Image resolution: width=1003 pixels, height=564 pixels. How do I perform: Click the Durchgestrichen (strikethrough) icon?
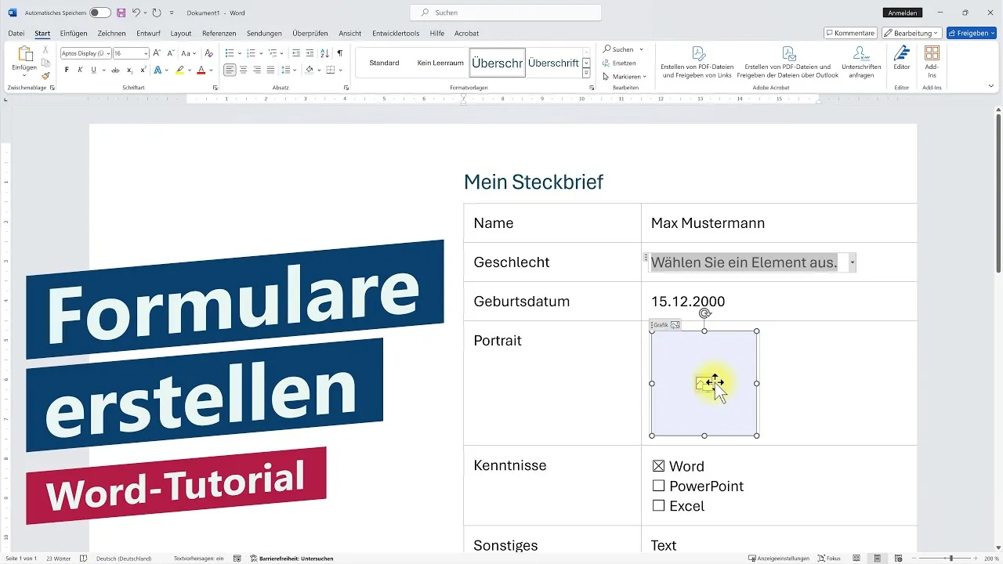click(115, 70)
